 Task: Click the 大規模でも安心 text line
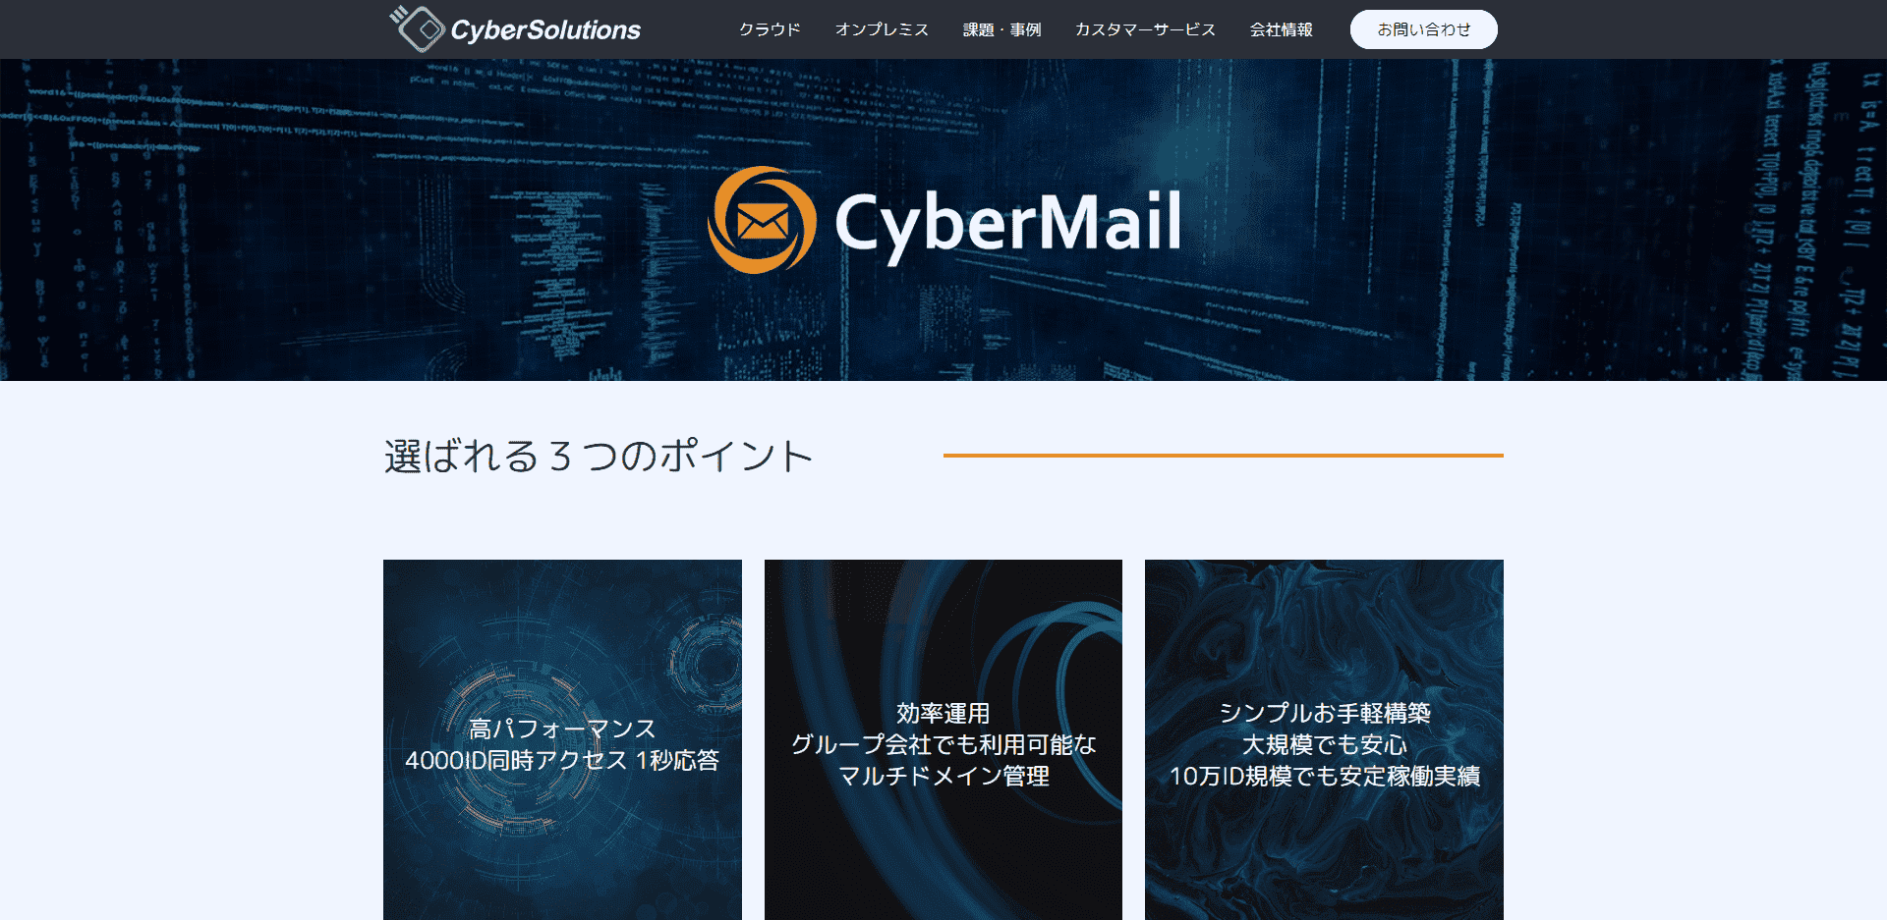pos(1324,745)
